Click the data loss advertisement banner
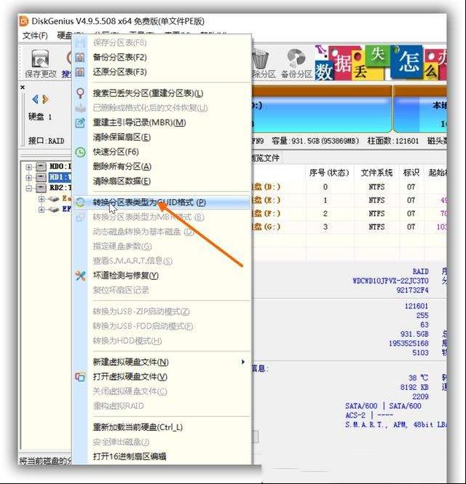 click(380, 63)
